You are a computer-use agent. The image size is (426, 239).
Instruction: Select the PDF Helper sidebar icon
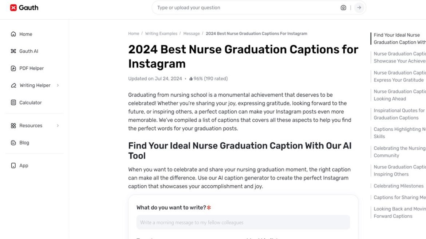pos(13,68)
